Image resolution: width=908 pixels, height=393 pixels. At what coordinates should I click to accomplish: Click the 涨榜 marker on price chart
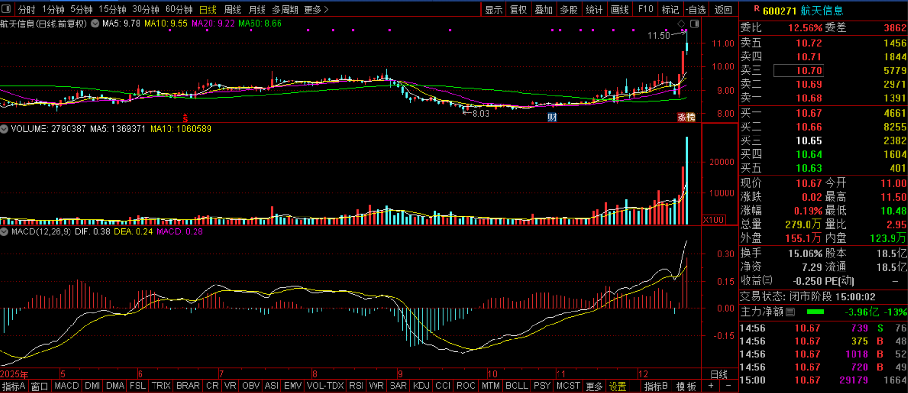[686, 117]
